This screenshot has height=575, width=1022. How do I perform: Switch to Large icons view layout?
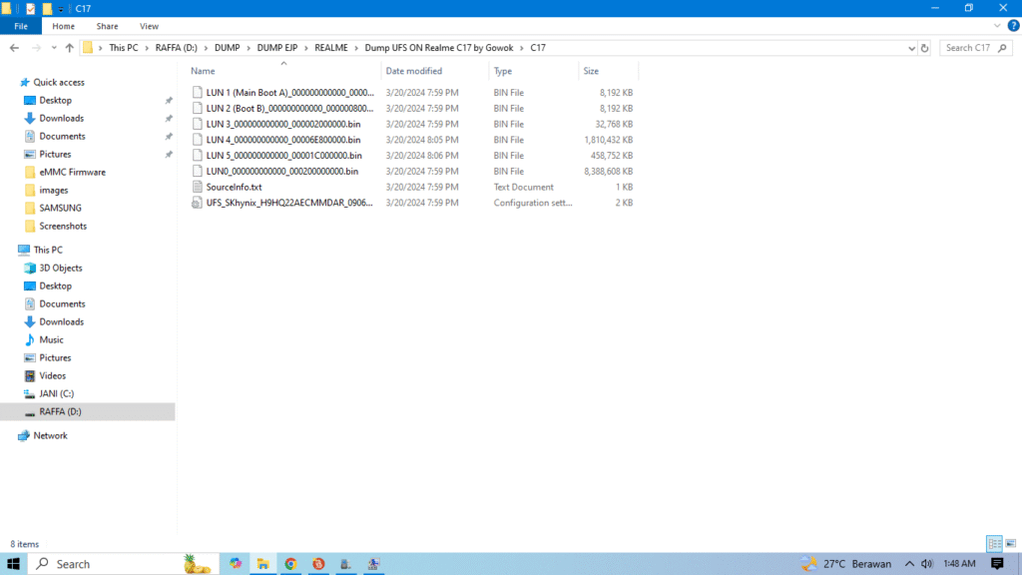1010,543
